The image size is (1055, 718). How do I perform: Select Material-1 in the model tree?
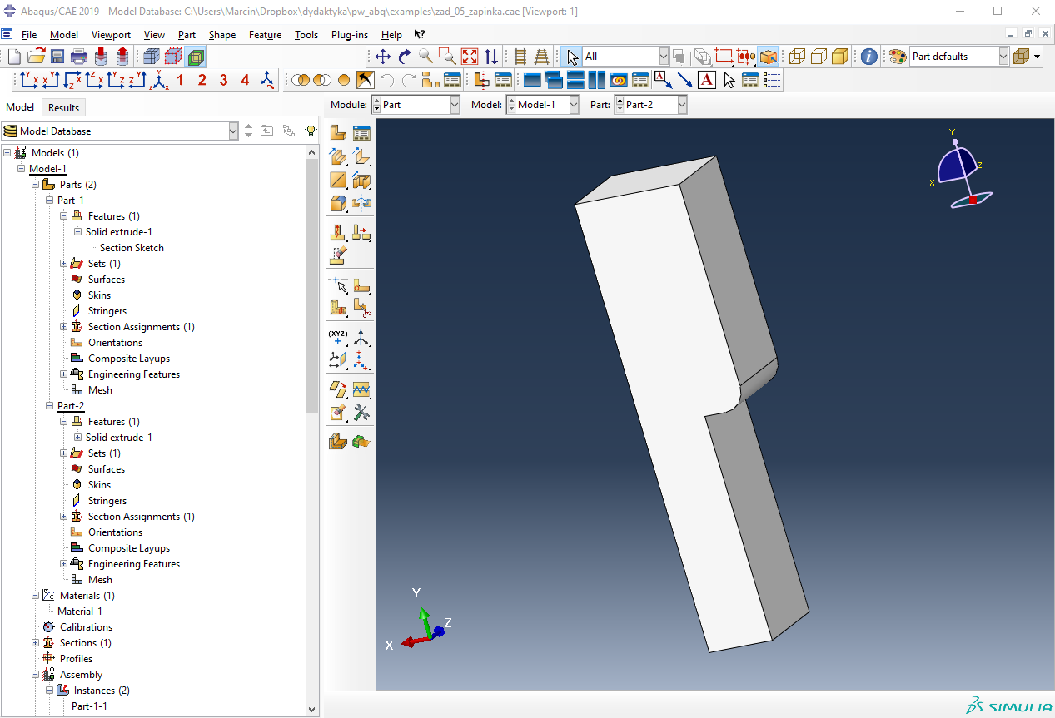tap(79, 612)
